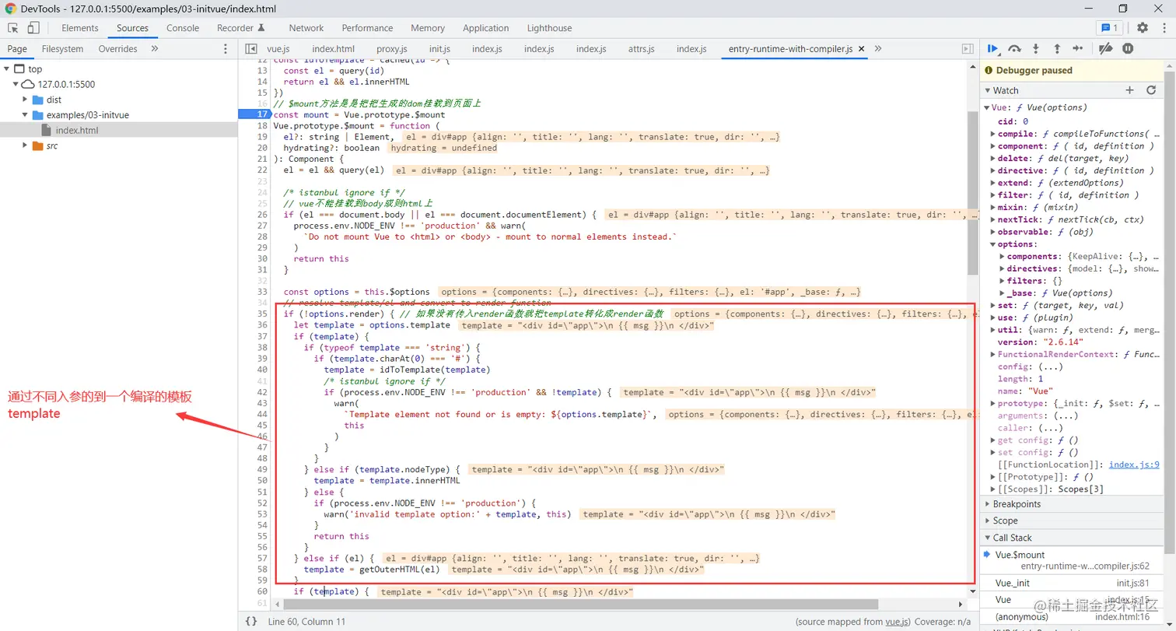The image size is (1176, 631).
Task: Activate inspect element picker
Action: pyautogui.click(x=12, y=28)
